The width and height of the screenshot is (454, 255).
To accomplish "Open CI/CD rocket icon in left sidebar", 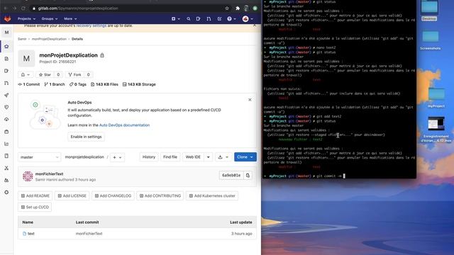I will point(6,95).
